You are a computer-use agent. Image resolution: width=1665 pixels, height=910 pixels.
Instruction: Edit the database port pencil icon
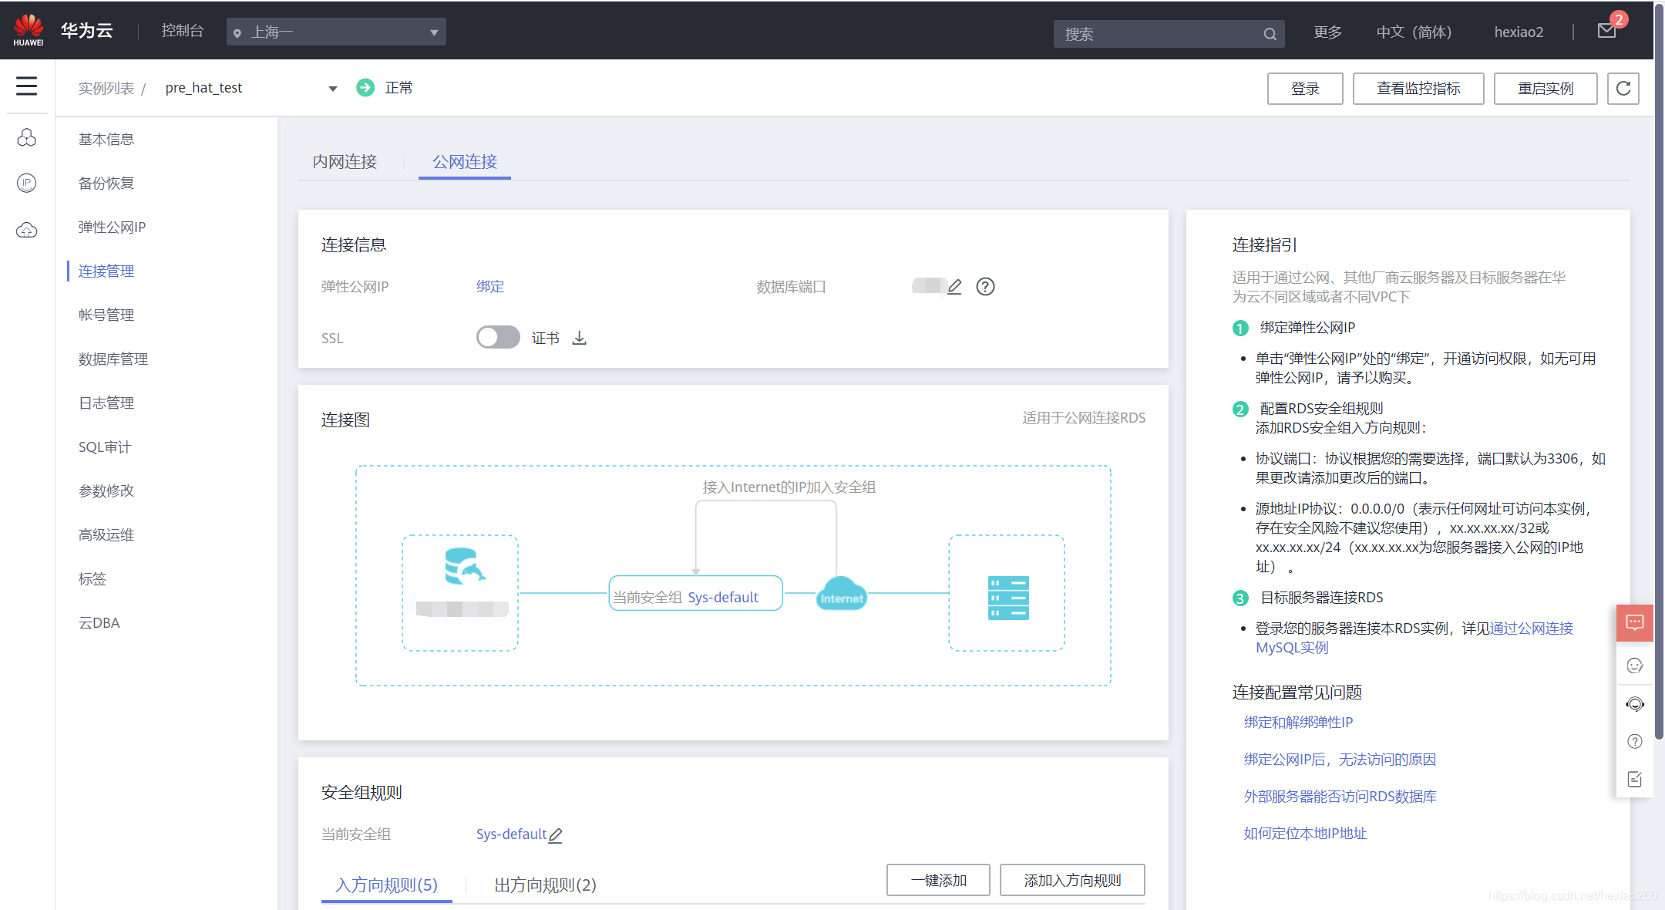[954, 286]
